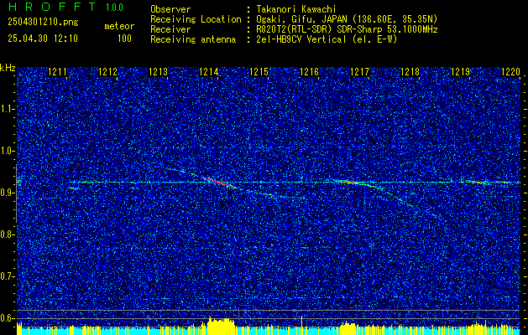528x335 pixels.
Task: Click the 'Receiver' field label
Action: coord(170,29)
